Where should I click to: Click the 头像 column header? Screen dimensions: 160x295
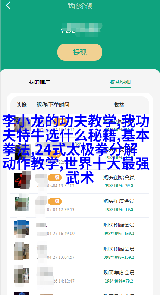(22, 105)
